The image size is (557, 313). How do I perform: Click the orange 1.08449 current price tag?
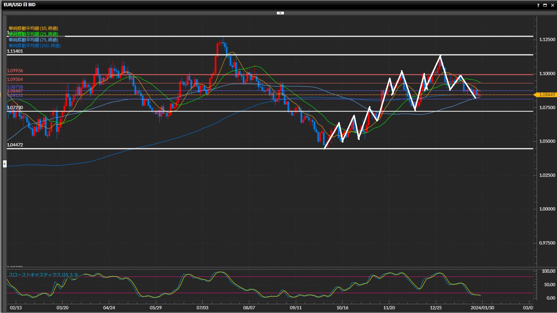pos(547,94)
